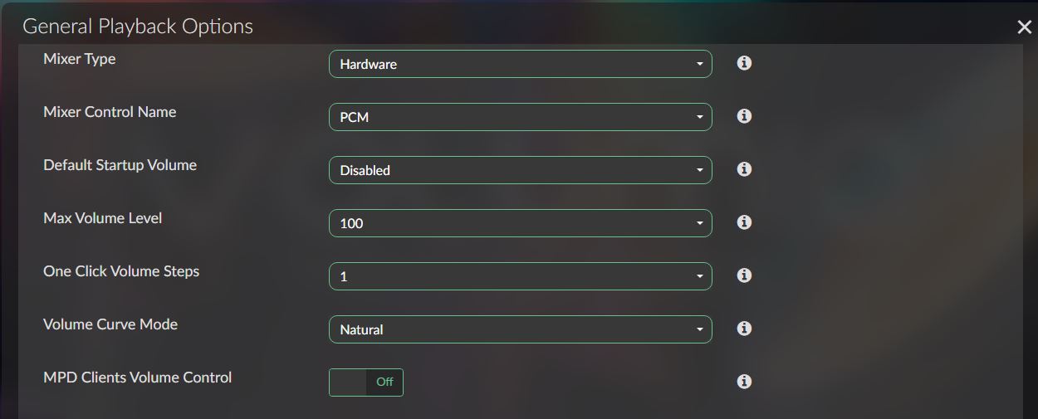Show help for One Click Volume Steps
The image size is (1038, 419).
(744, 275)
